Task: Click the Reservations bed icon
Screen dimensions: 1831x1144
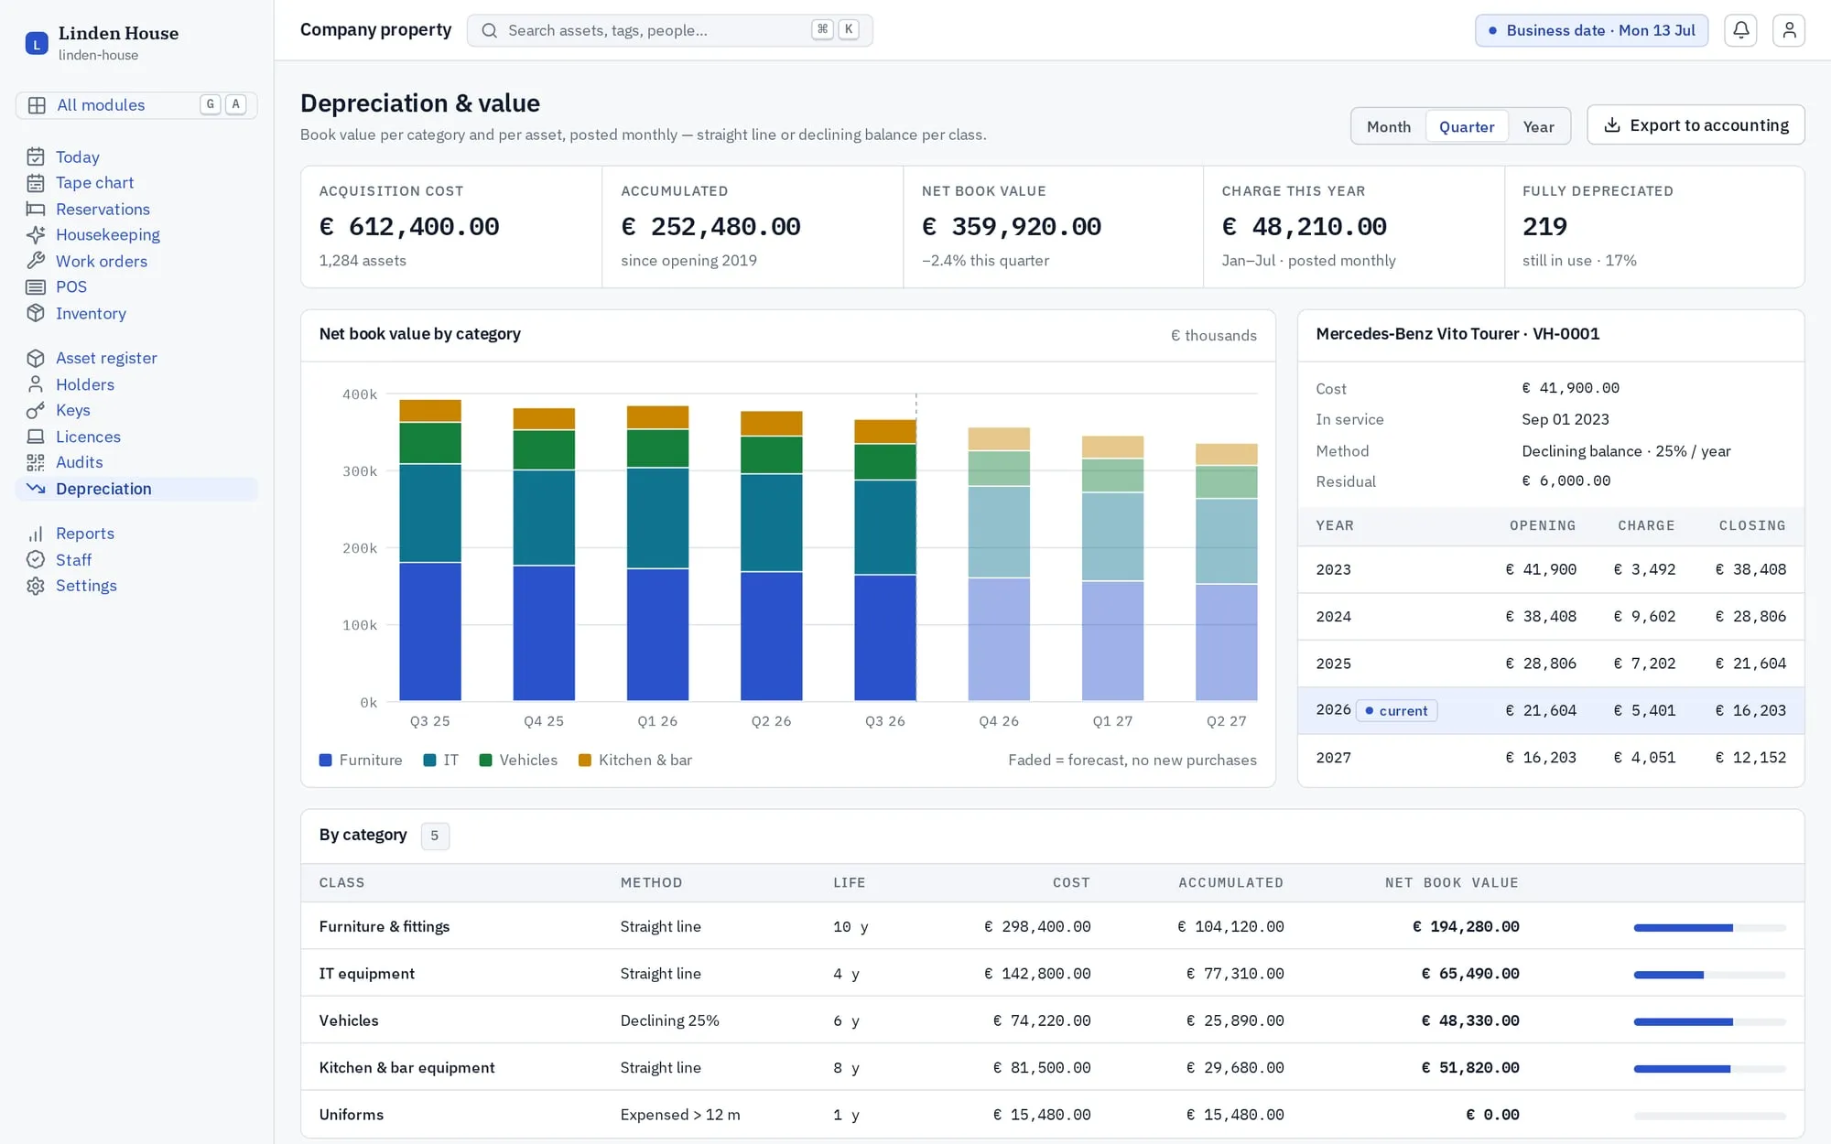Action: click(36, 209)
